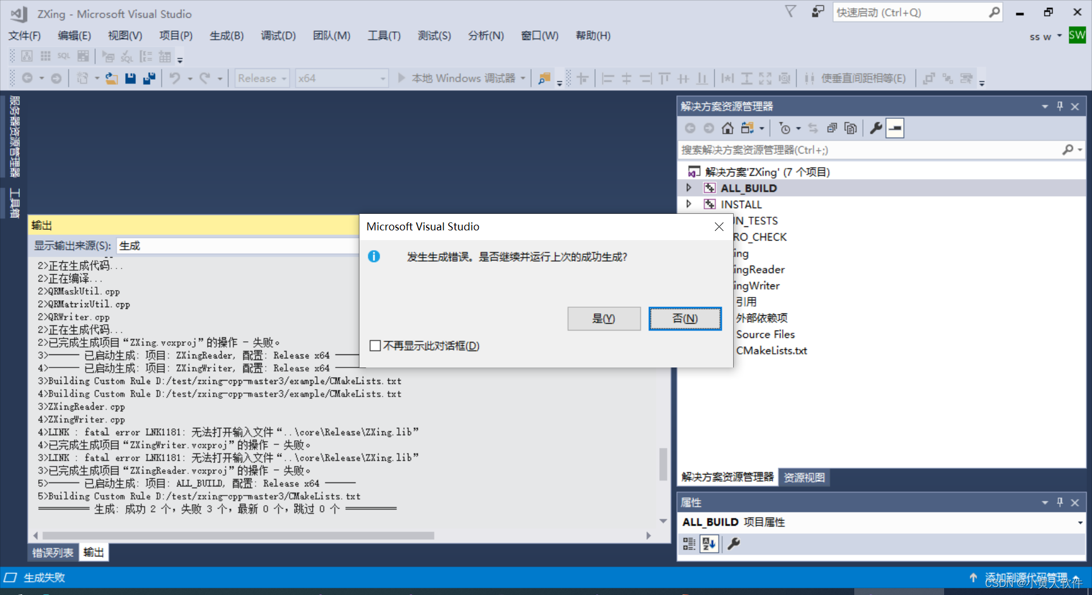Open the debugger target dropdown arrow

(x=523, y=78)
